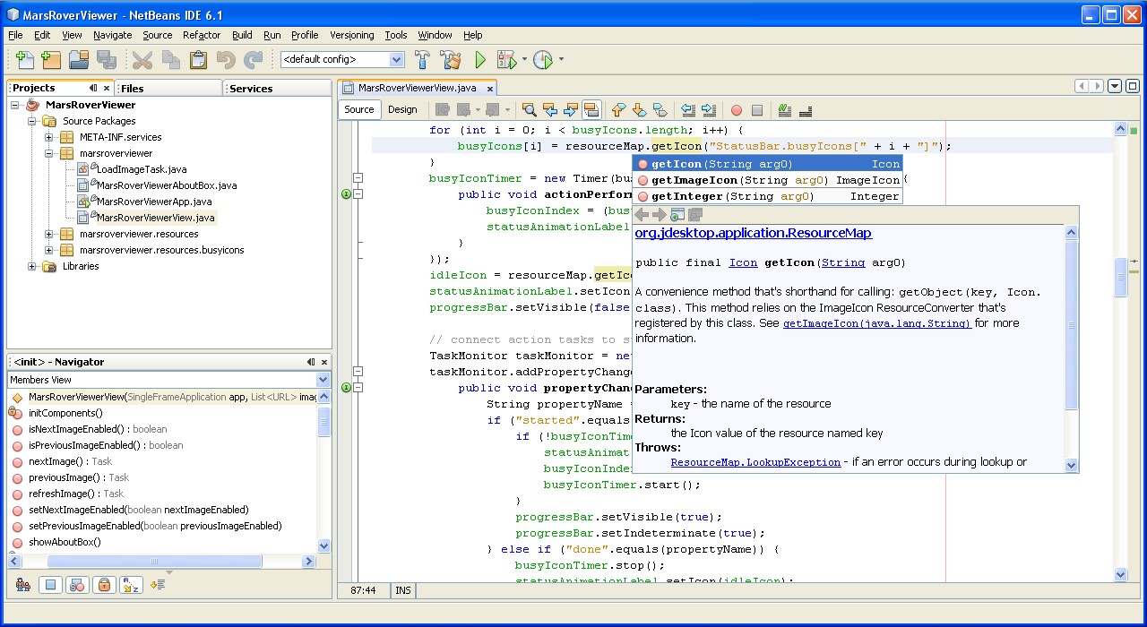Open the ResourceMap.LookupException link
The height and width of the screenshot is (627, 1147).
point(755,462)
